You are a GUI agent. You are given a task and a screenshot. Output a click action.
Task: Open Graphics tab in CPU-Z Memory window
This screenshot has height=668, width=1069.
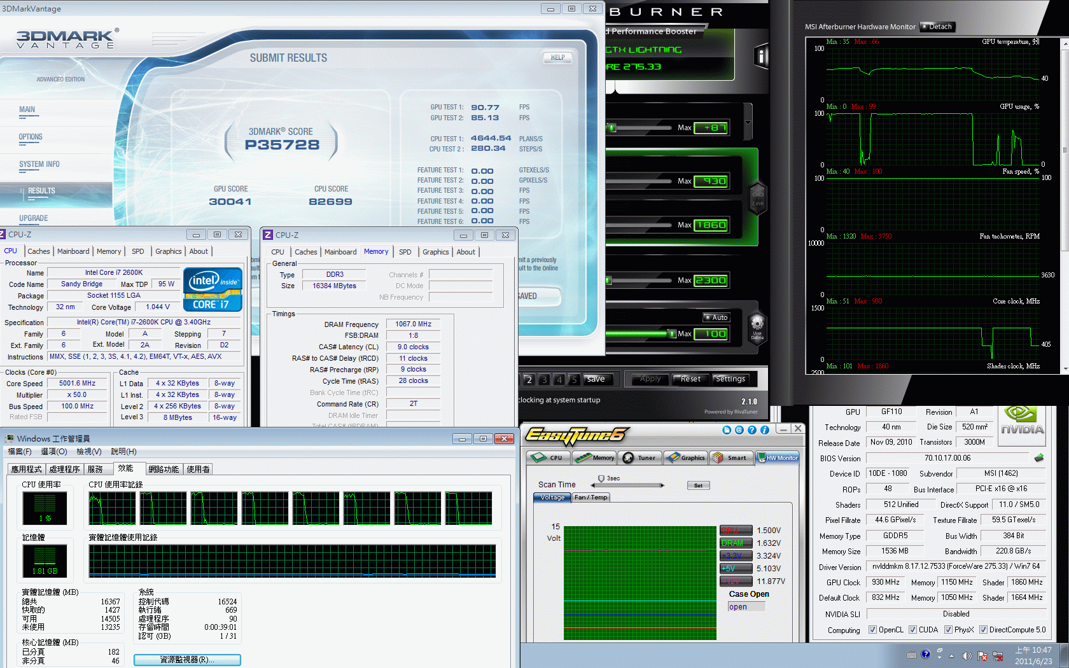[436, 252]
